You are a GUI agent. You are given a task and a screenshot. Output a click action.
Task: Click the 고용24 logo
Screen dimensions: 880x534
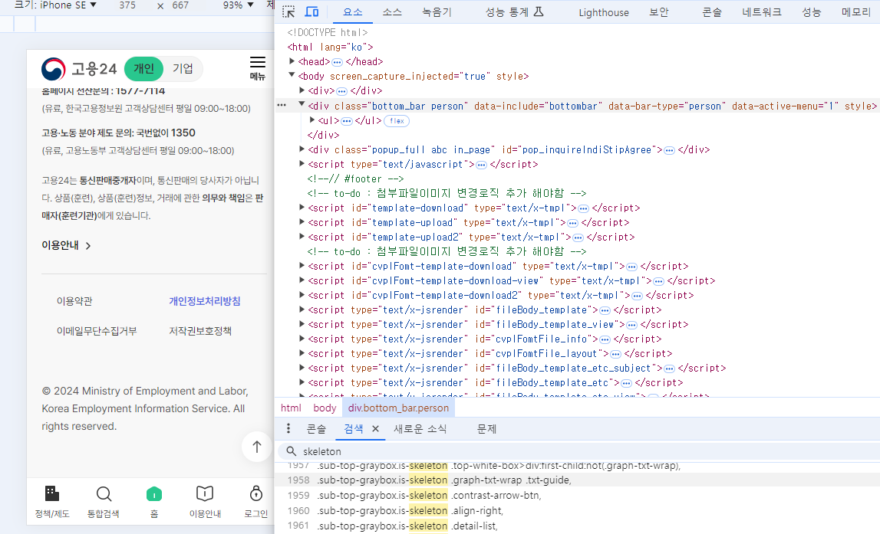[79, 69]
